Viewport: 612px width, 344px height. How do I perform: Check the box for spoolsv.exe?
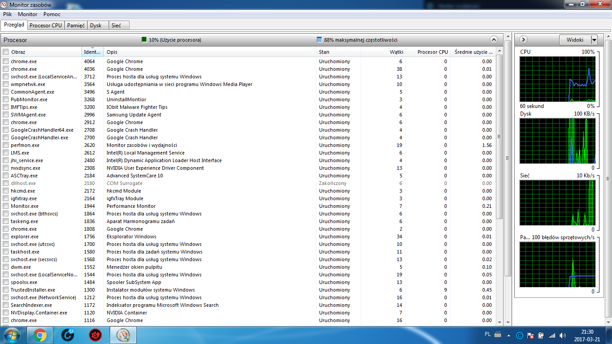(5, 282)
